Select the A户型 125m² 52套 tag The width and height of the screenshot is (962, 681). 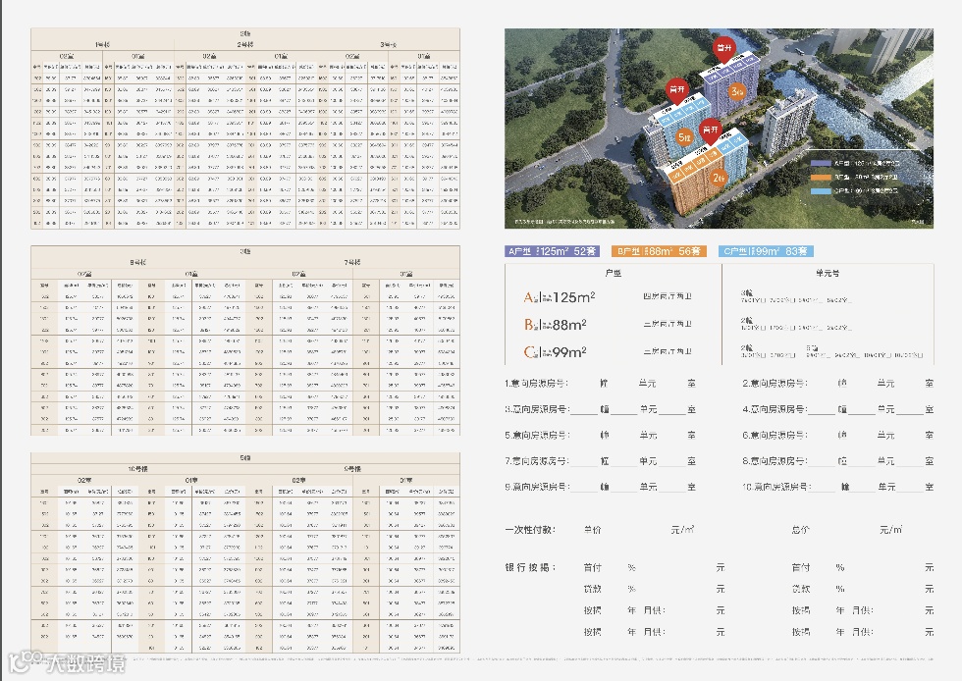[x=552, y=251]
